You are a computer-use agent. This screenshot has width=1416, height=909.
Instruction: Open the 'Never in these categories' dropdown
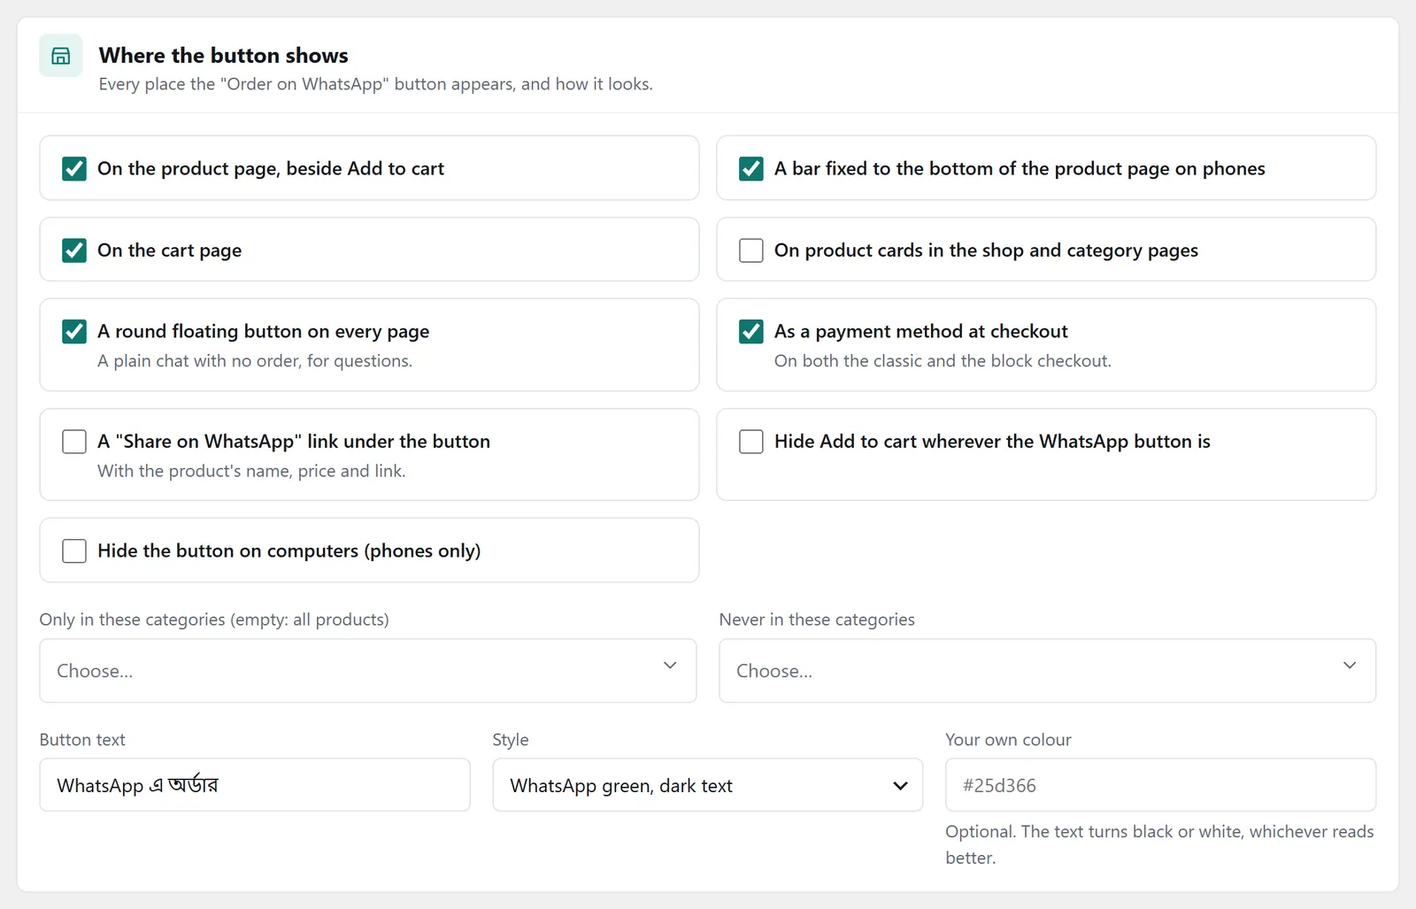click(x=1048, y=671)
